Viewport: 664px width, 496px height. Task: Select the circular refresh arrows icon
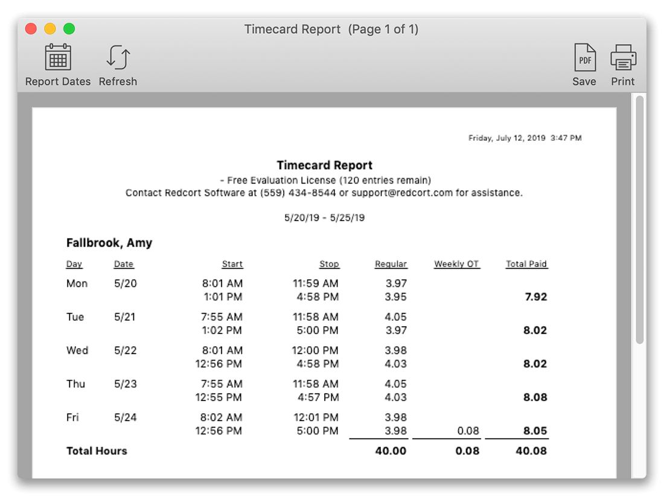[117, 56]
